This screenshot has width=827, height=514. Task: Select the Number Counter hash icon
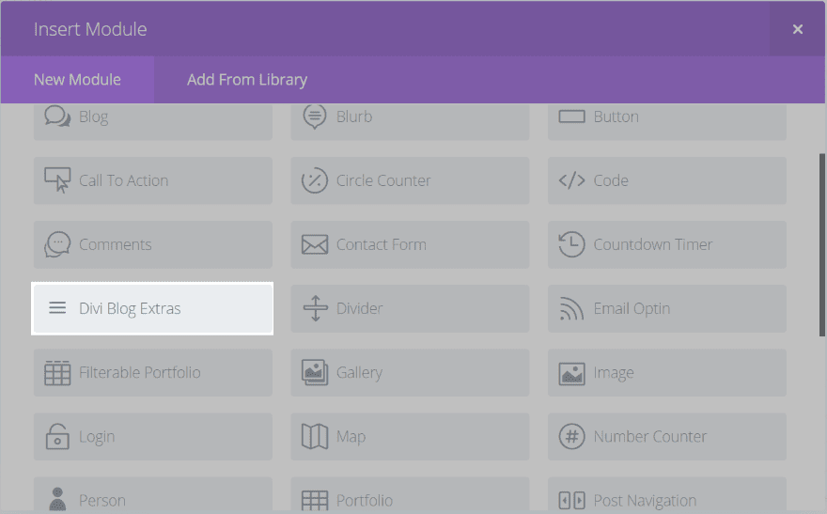pyautogui.click(x=571, y=436)
